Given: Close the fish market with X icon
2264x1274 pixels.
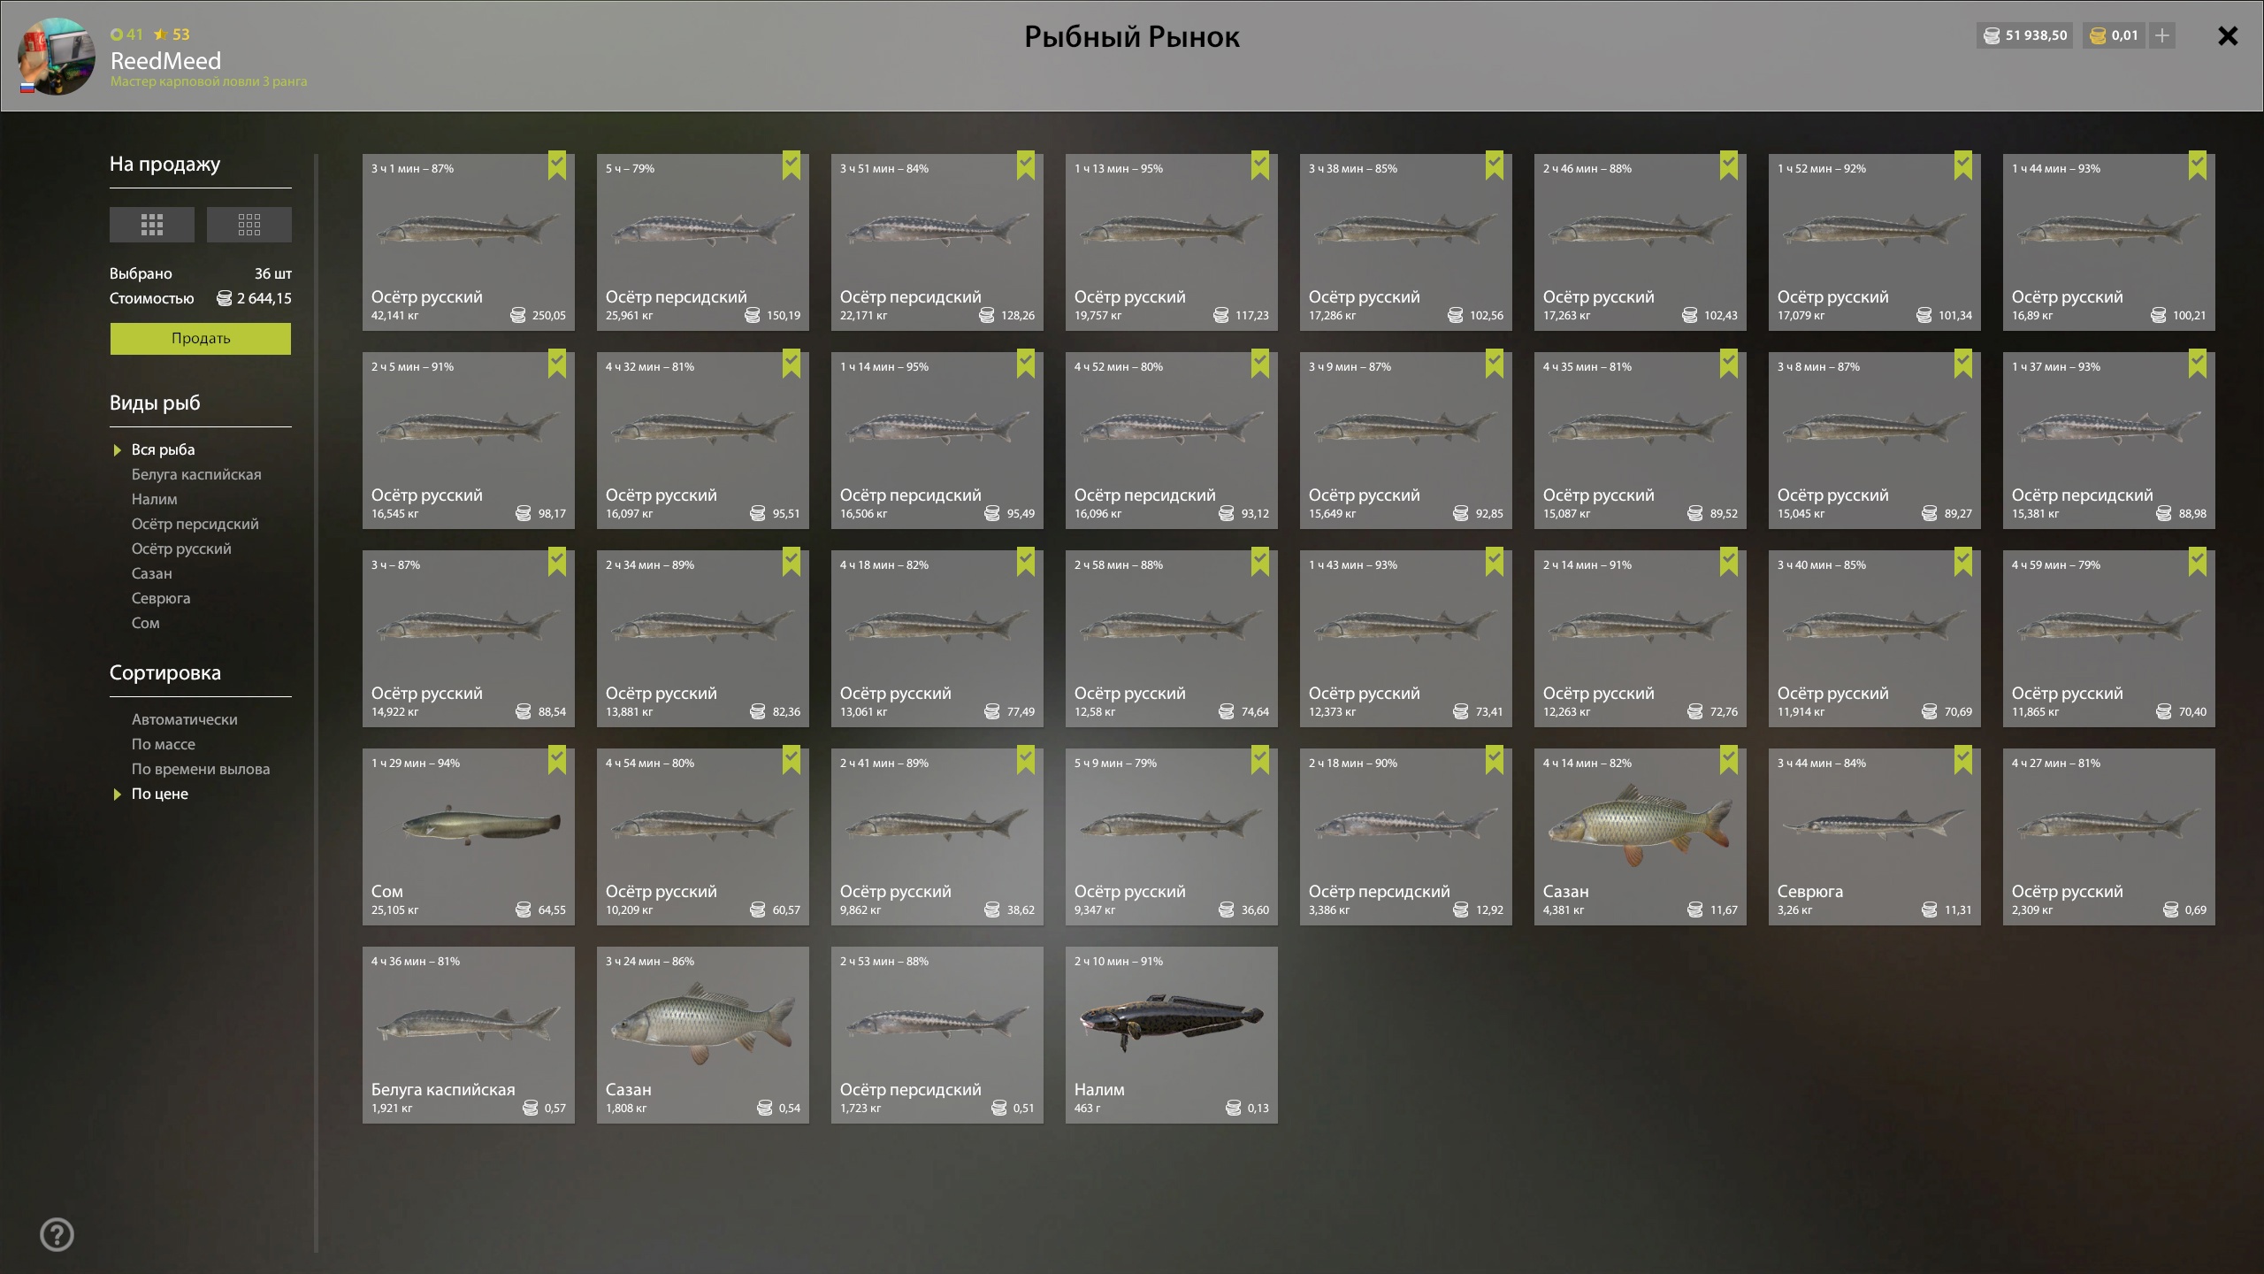Looking at the screenshot, I should [2228, 35].
